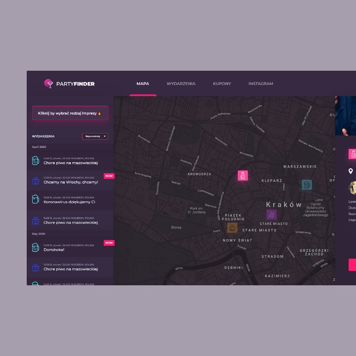Click the beer mug icon beside Domówka!
Image resolution: width=356 pixels, height=356 pixels.
tap(36, 247)
